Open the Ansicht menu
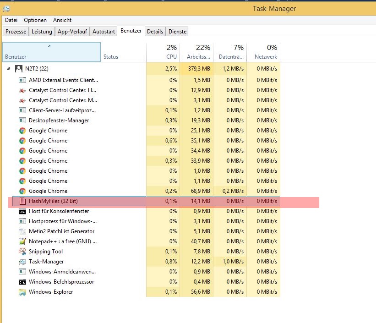 (62, 20)
